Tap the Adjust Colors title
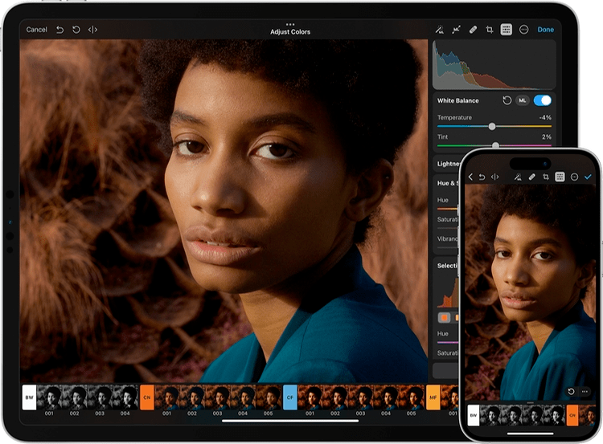 pos(290,32)
